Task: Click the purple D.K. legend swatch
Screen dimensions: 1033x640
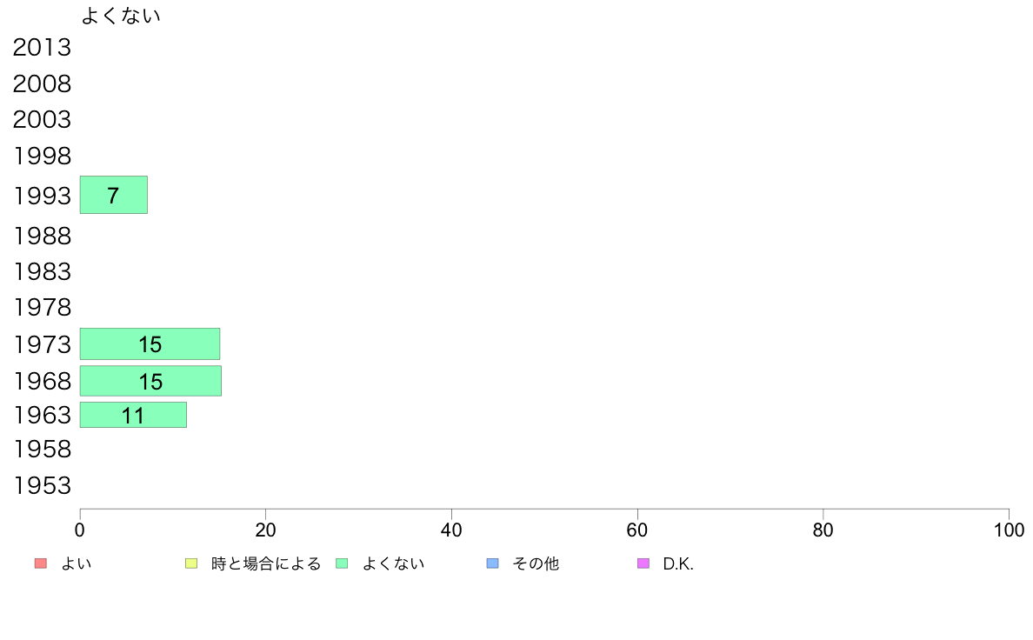Action: 643,563
